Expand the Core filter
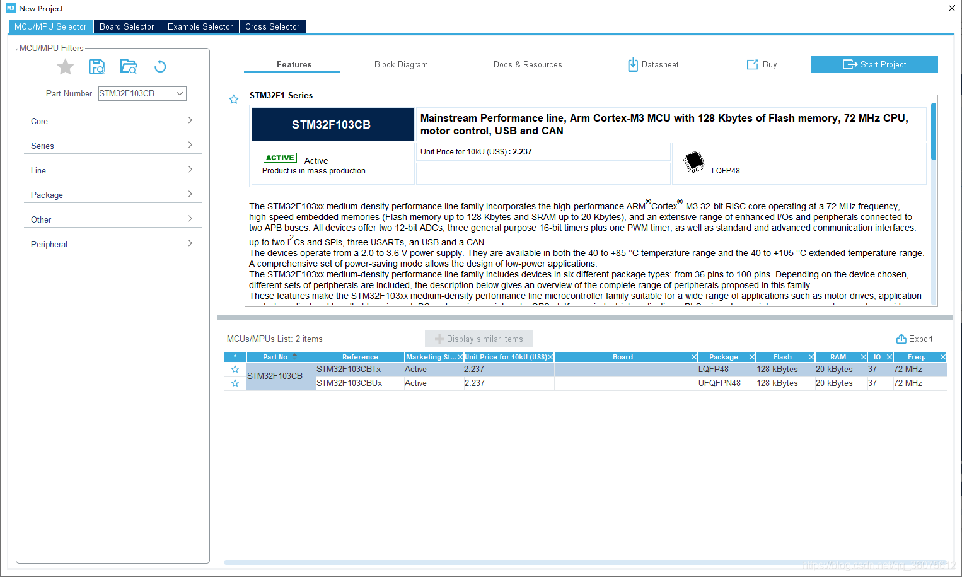The width and height of the screenshot is (962, 577). tap(113, 121)
